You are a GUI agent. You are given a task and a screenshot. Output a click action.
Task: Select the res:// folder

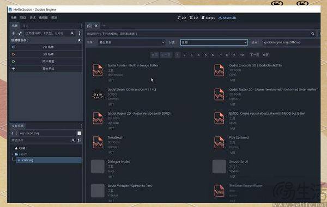point(21,154)
